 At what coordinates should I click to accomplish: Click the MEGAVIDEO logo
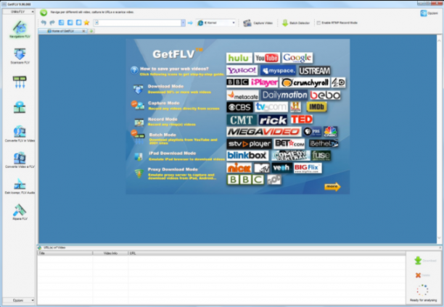(263, 132)
